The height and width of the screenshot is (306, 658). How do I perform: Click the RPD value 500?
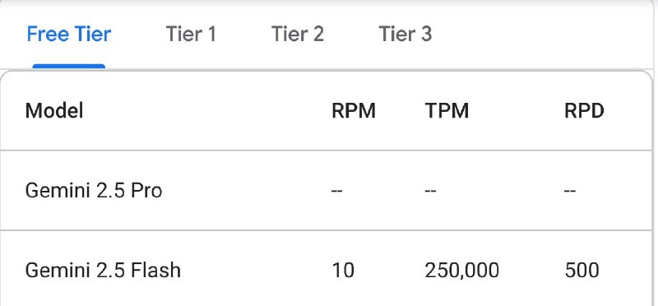coord(582,270)
